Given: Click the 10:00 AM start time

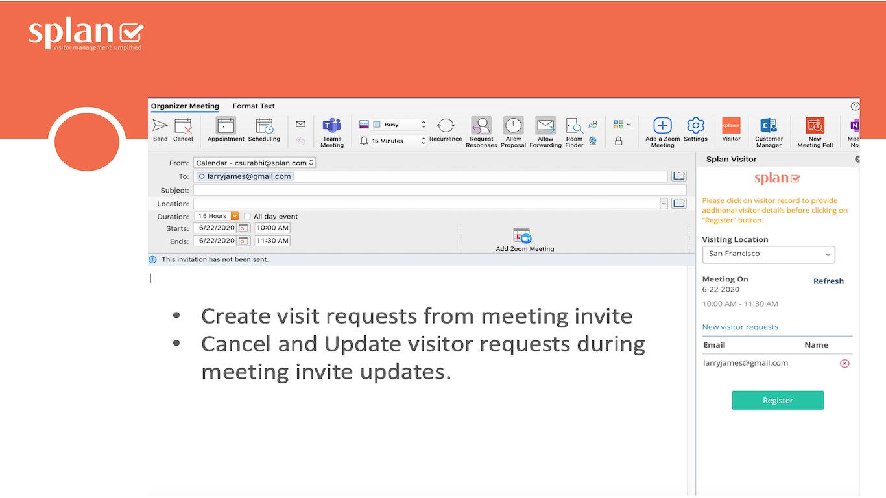Looking at the screenshot, I should (x=272, y=228).
